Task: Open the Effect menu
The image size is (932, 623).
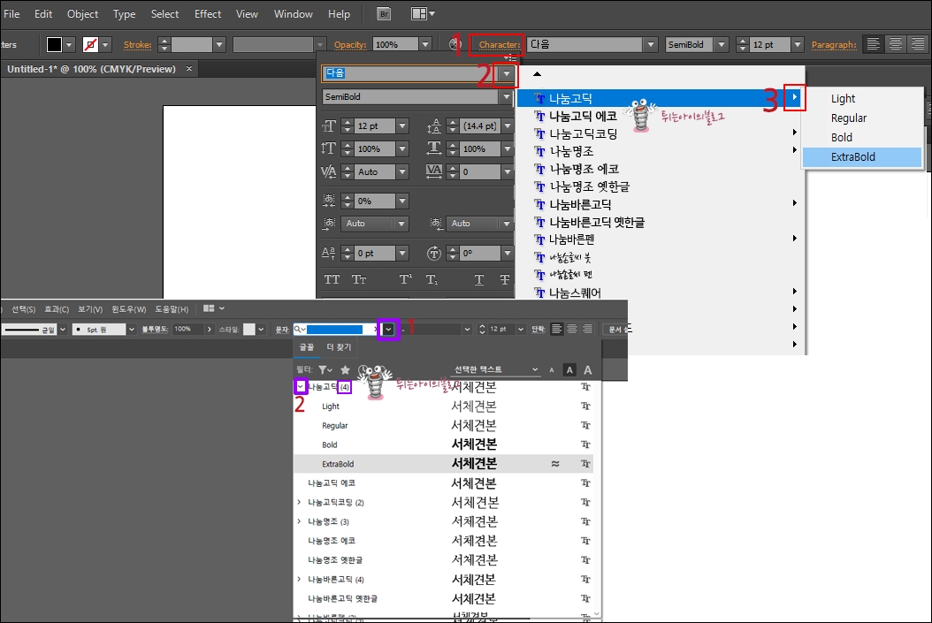Action: 208,13
